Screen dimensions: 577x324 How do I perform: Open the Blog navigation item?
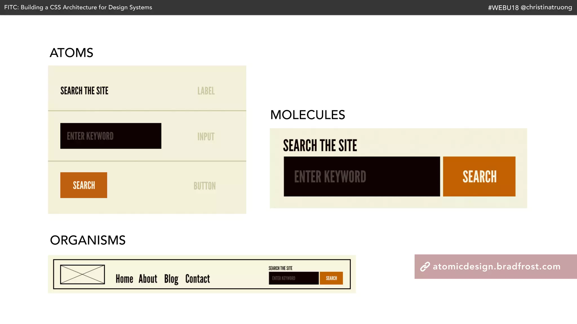(x=171, y=279)
